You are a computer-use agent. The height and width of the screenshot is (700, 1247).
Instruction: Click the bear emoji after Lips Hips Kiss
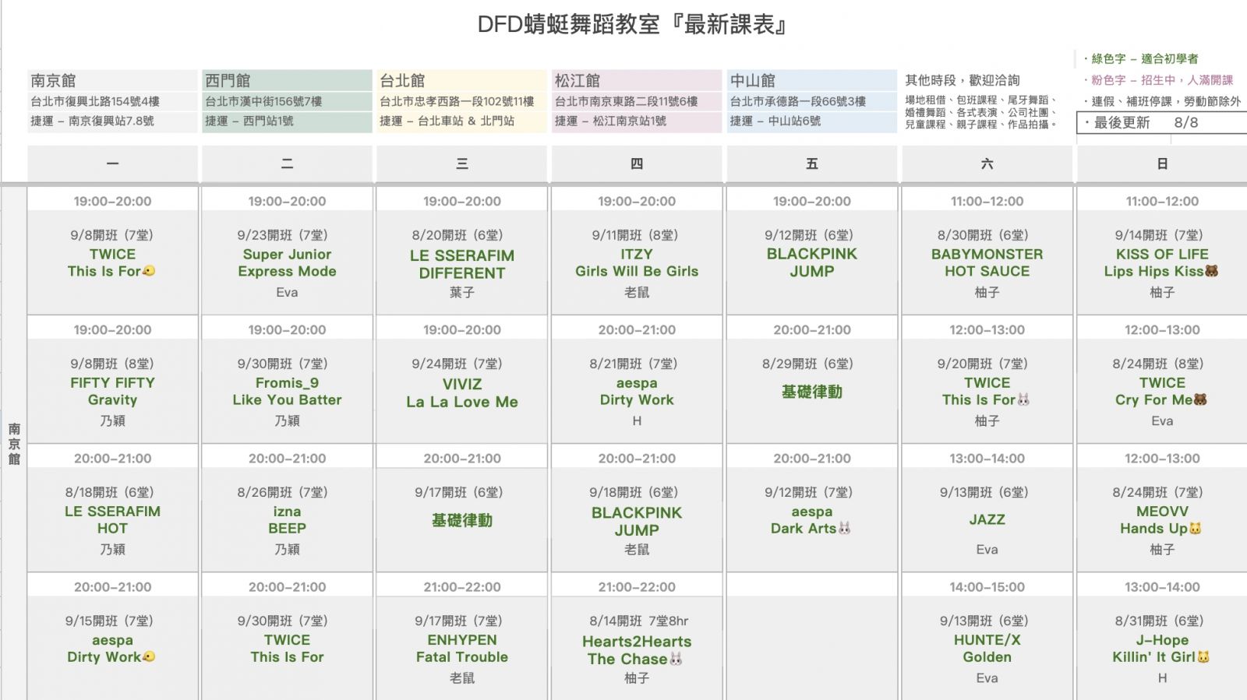click(x=1211, y=271)
